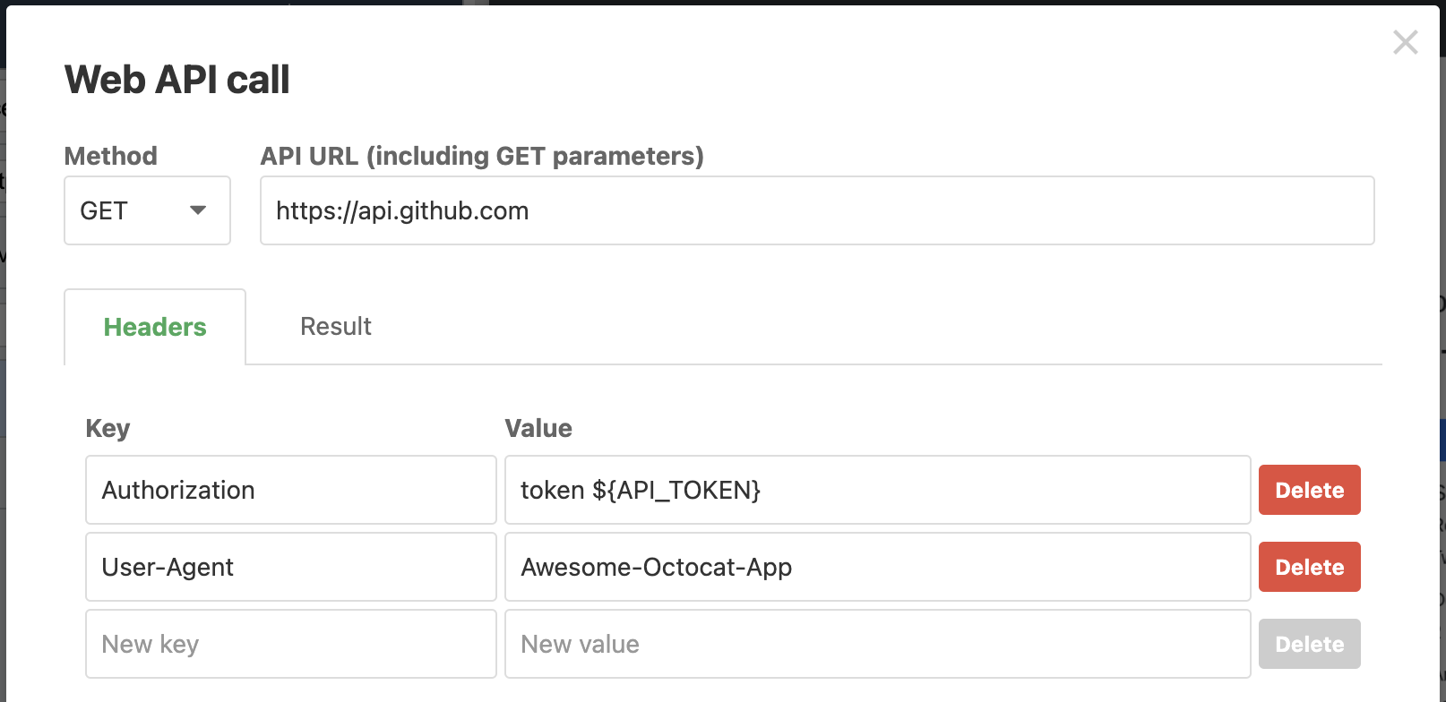Click the New value input box

pyautogui.click(x=877, y=644)
